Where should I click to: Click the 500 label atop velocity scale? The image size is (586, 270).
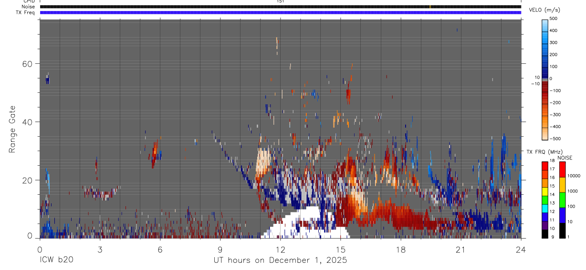[554, 19]
